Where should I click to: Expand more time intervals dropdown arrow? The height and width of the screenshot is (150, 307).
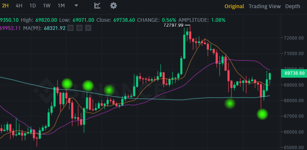(x=76, y=6)
